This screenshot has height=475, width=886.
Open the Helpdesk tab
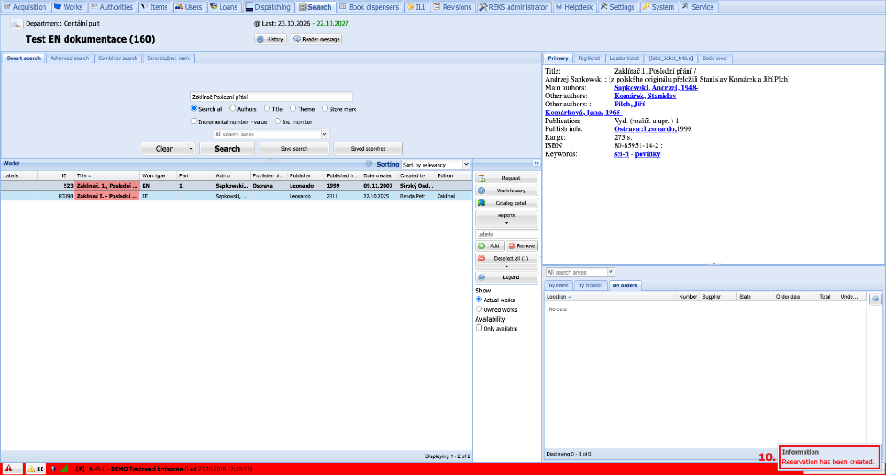coord(574,7)
